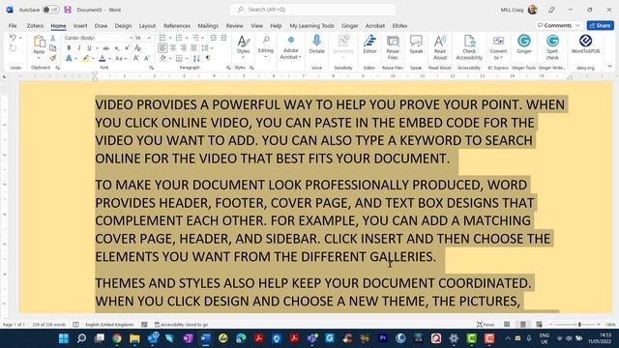Collapse the ribbon with the chevron
This screenshot has height=348, width=619.
609,67
